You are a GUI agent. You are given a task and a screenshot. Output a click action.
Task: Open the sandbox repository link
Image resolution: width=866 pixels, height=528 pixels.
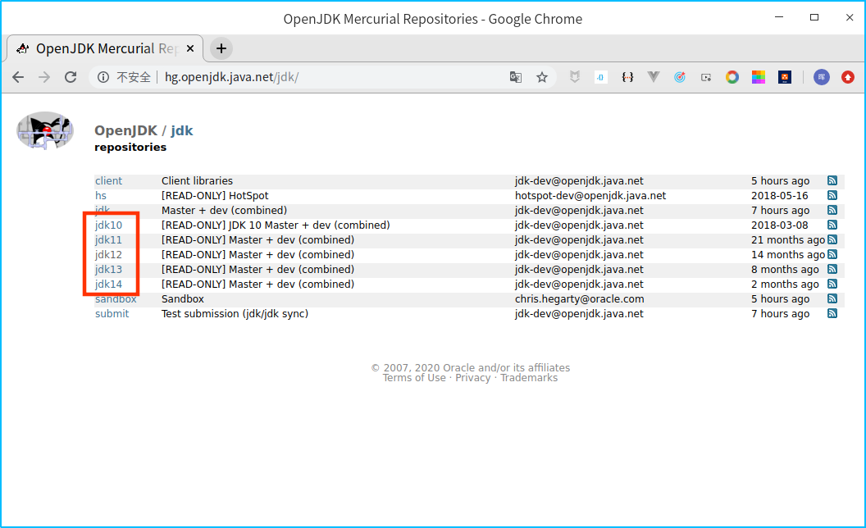coord(116,298)
